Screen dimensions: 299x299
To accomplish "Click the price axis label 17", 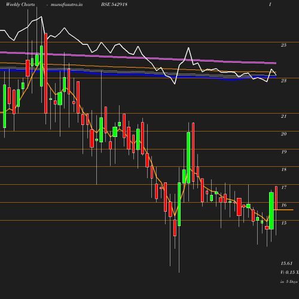I will tap(283, 187).
